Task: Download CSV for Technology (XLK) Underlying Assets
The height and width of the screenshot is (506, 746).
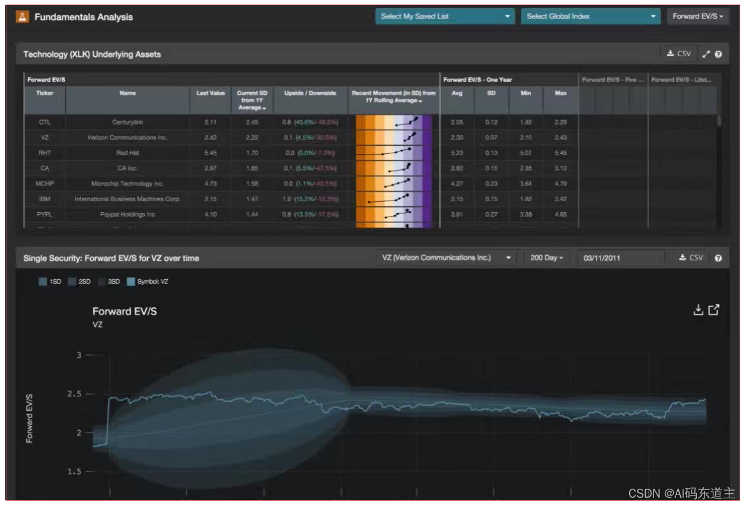Action: point(679,54)
